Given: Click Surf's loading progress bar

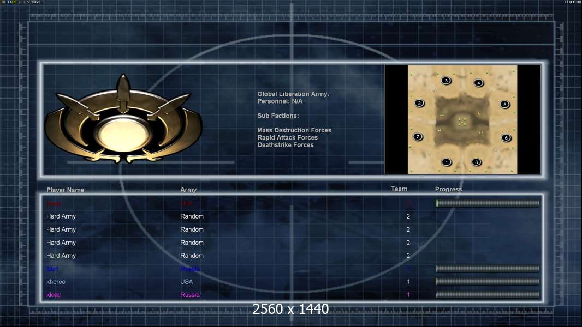Looking at the screenshot, I should 488,269.
